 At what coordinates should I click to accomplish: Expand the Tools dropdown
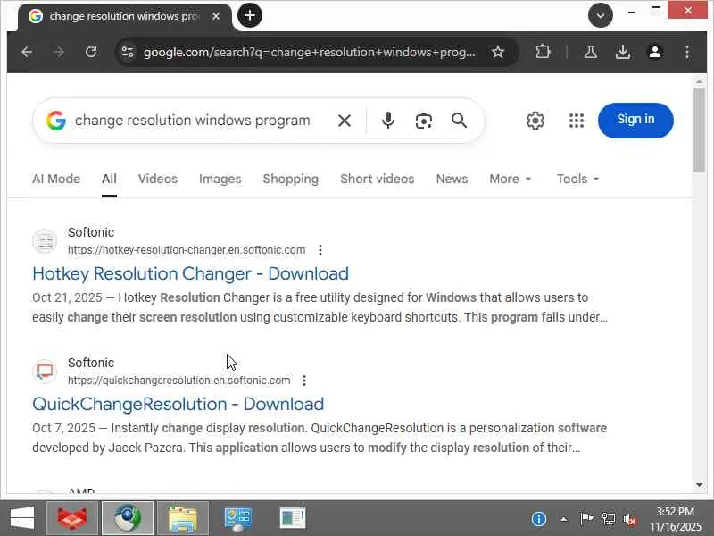577,180
